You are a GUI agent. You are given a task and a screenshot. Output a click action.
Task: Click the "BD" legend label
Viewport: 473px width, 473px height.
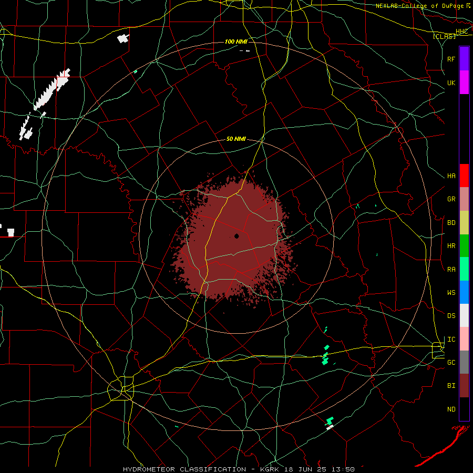point(451,223)
